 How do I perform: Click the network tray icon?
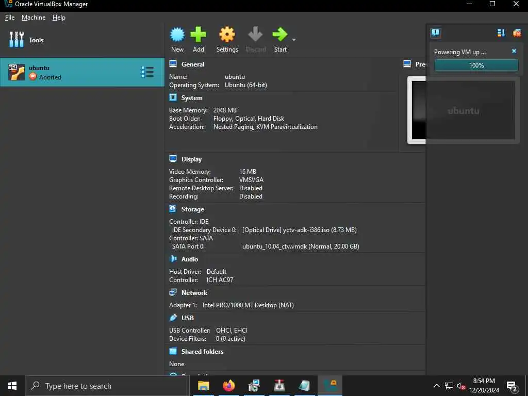449,386
